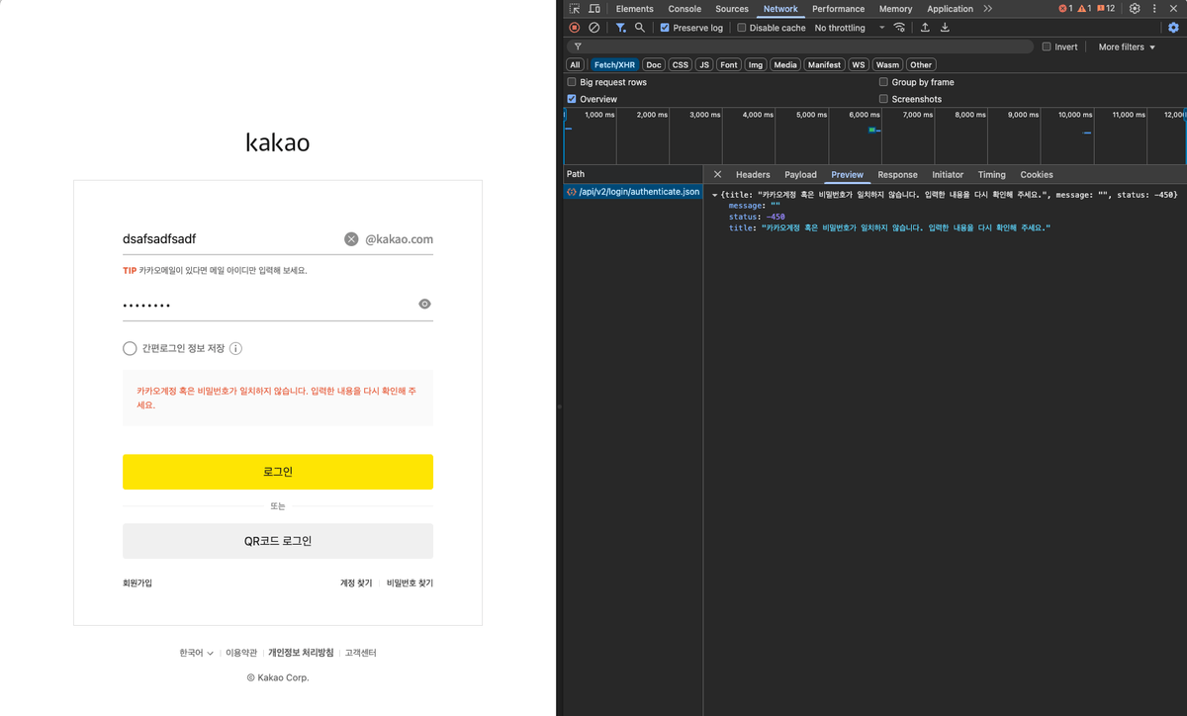Viewport: 1187px width, 716px height.
Task: Open the 비밀번호 찾기 link
Action: (x=410, y=583)
